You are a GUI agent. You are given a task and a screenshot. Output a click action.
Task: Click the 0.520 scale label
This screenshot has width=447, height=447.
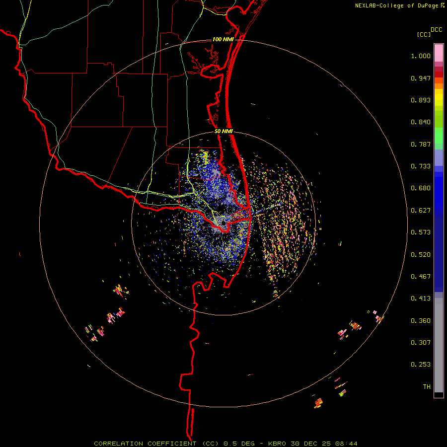[x=421, y=255]
